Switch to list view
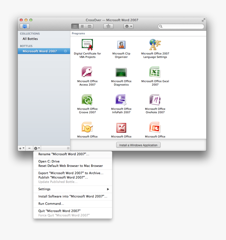Screen dimensions: 226x240 82,26
